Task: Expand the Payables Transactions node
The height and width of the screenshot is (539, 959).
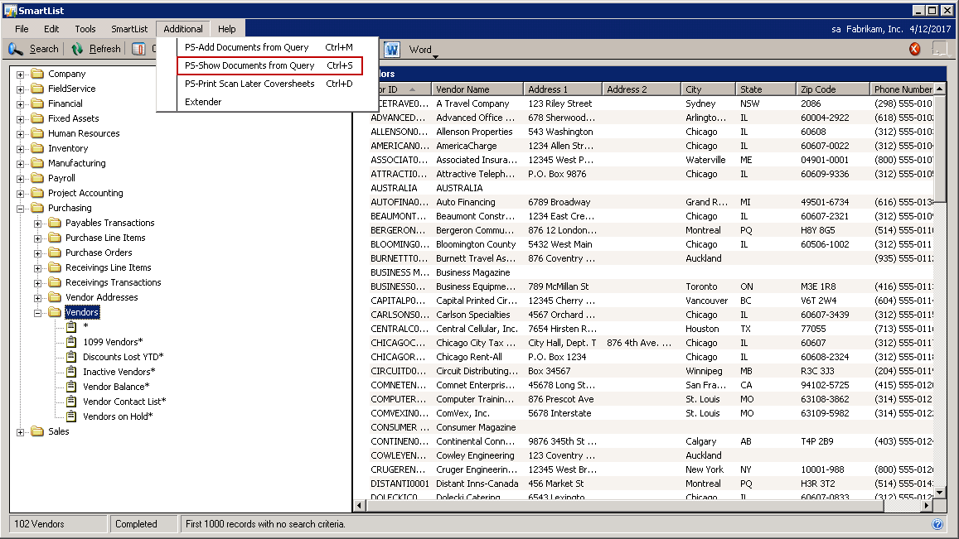Action: (x=37, y=224)
